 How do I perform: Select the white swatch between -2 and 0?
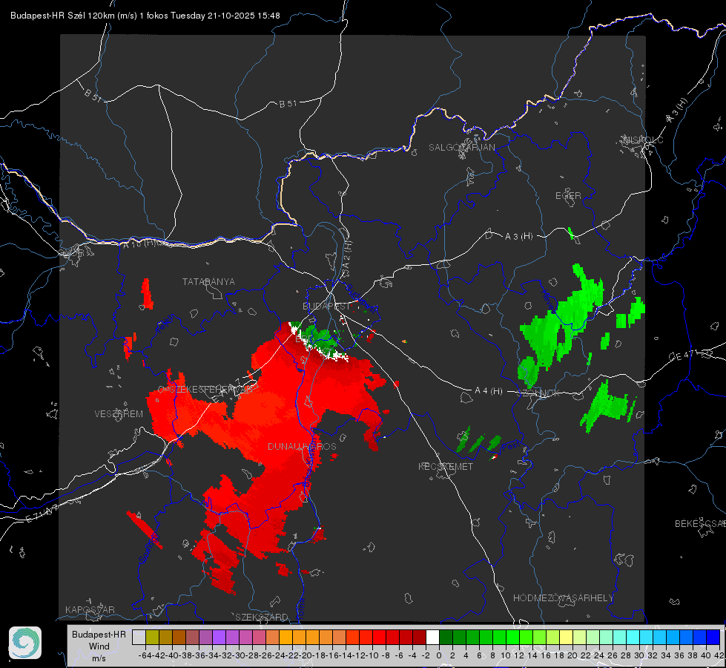pos(432,637)
